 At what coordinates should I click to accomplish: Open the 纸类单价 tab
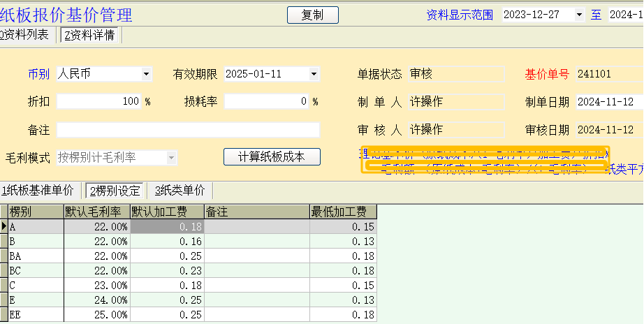(x=180, y=191)
